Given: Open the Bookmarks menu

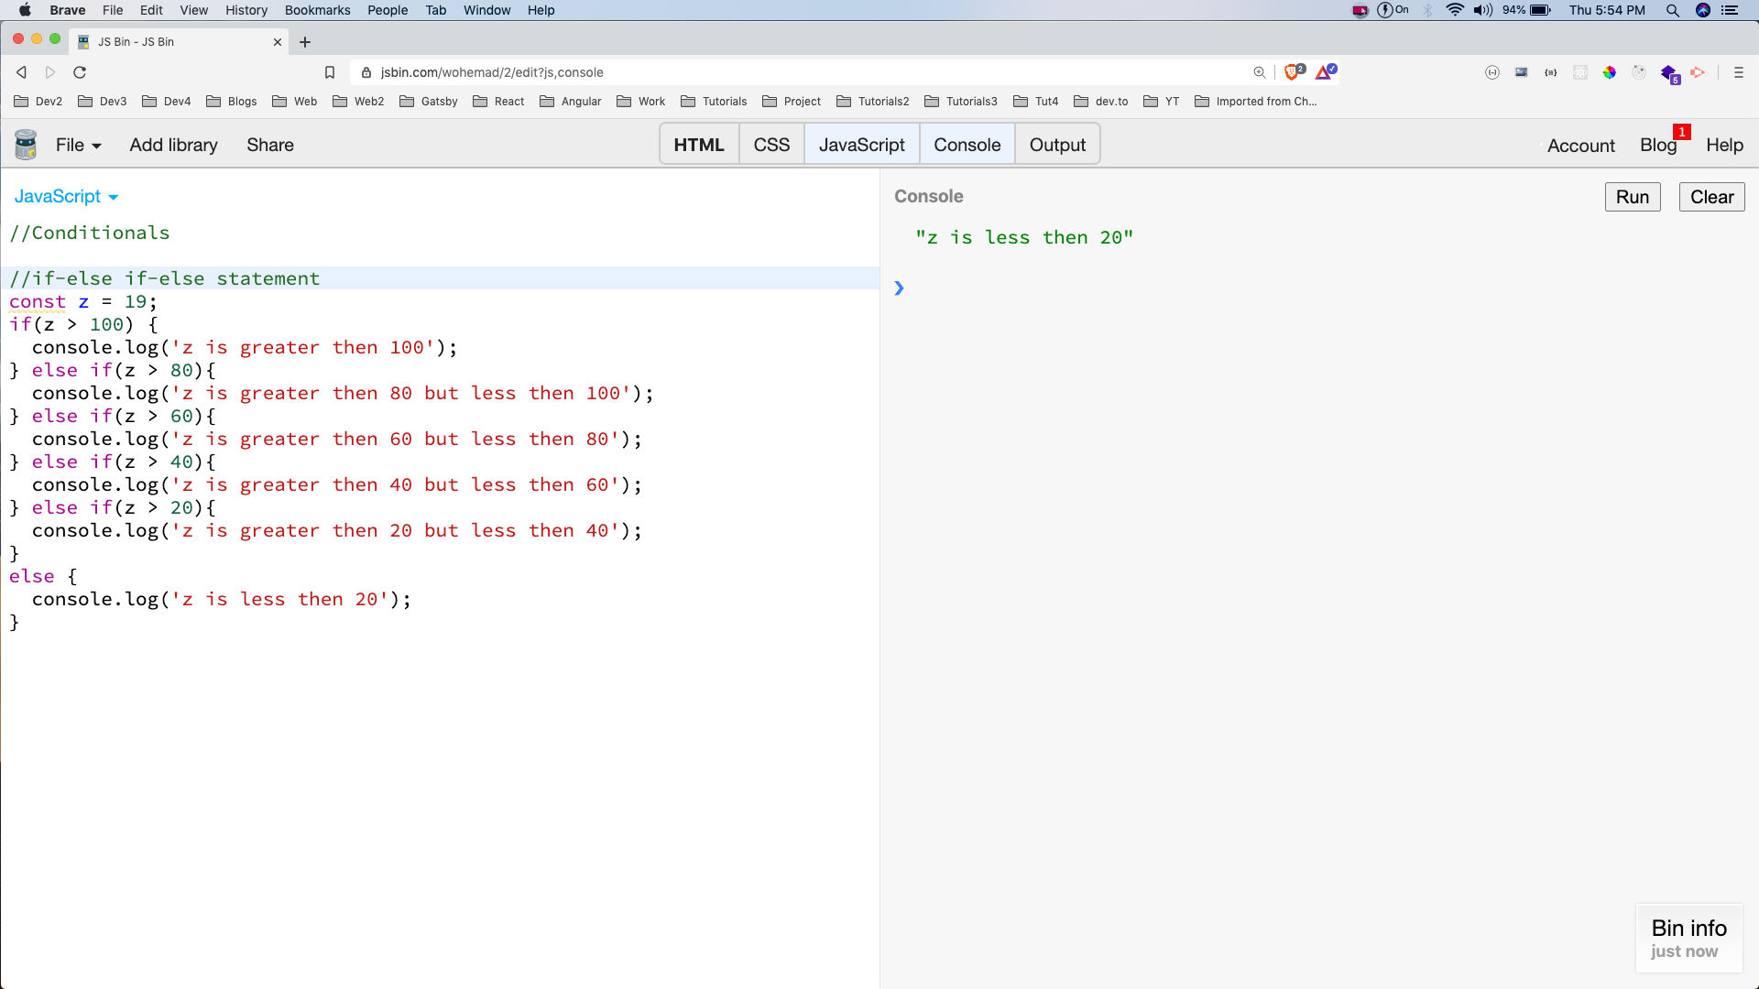Looking at the screenshot, I should (318, 10).
